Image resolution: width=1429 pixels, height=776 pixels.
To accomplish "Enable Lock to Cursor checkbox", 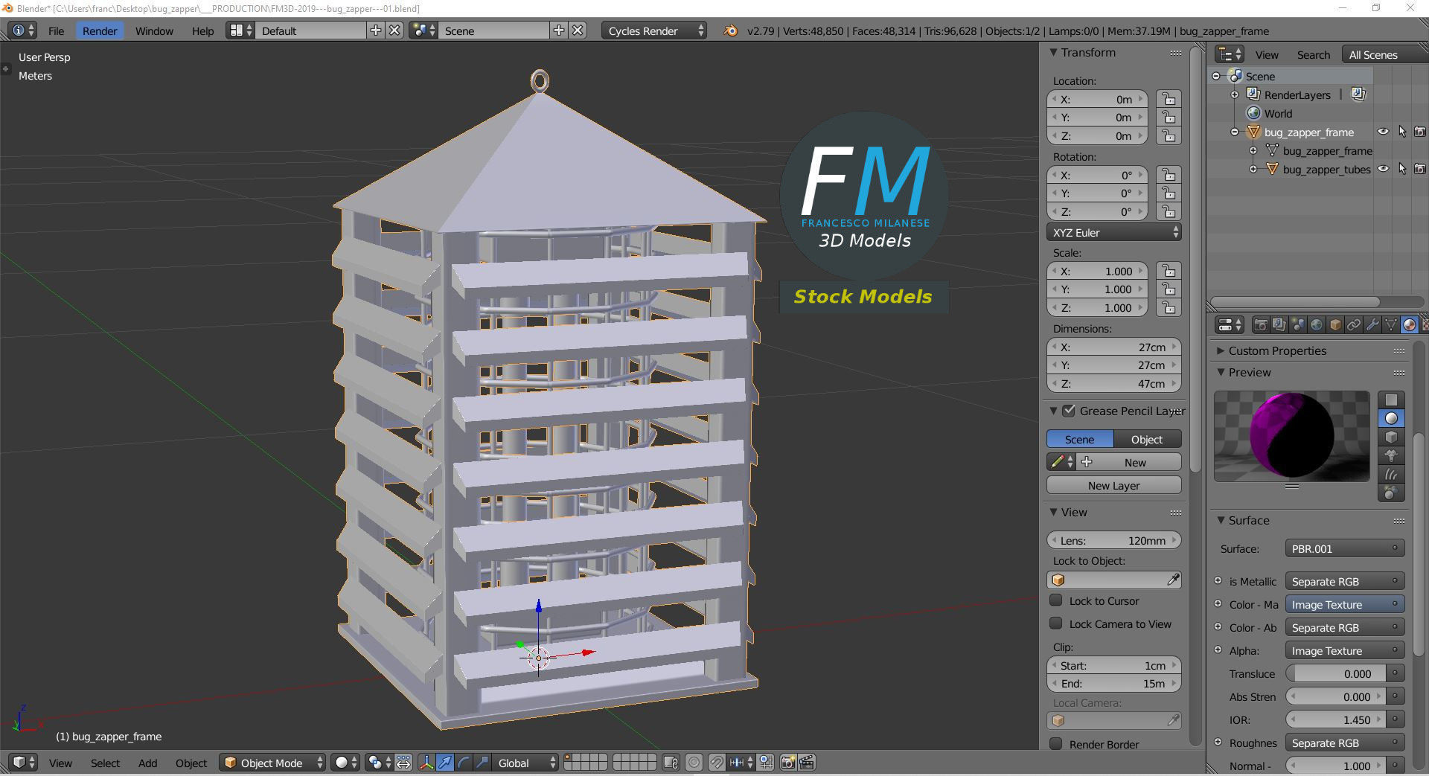I will coord(1056,600).
